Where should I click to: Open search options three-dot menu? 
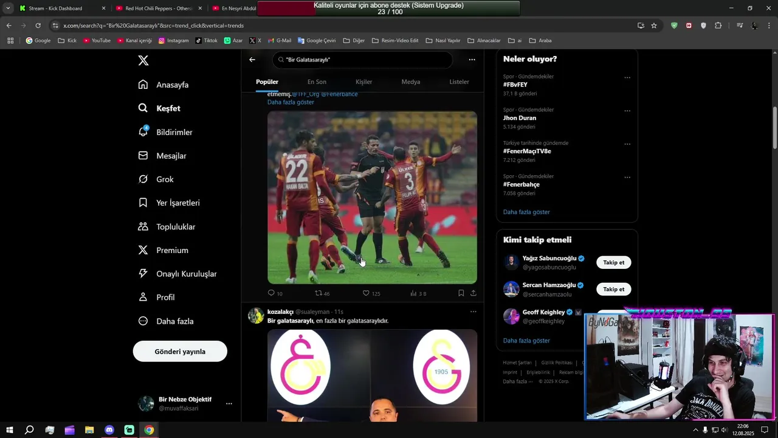pyautogui.click(x=472, y=60)
